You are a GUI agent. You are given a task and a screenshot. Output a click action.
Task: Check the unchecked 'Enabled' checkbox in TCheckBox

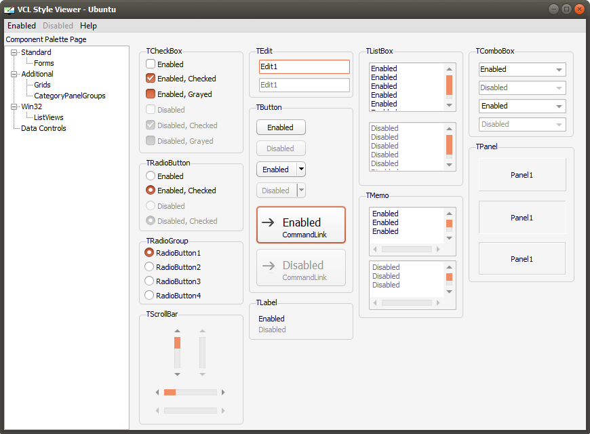(x=151, y=64)
